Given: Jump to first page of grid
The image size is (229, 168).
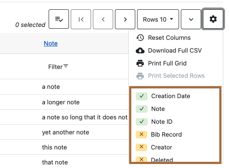Looking at the screenshot, I should tap(81, 19).
